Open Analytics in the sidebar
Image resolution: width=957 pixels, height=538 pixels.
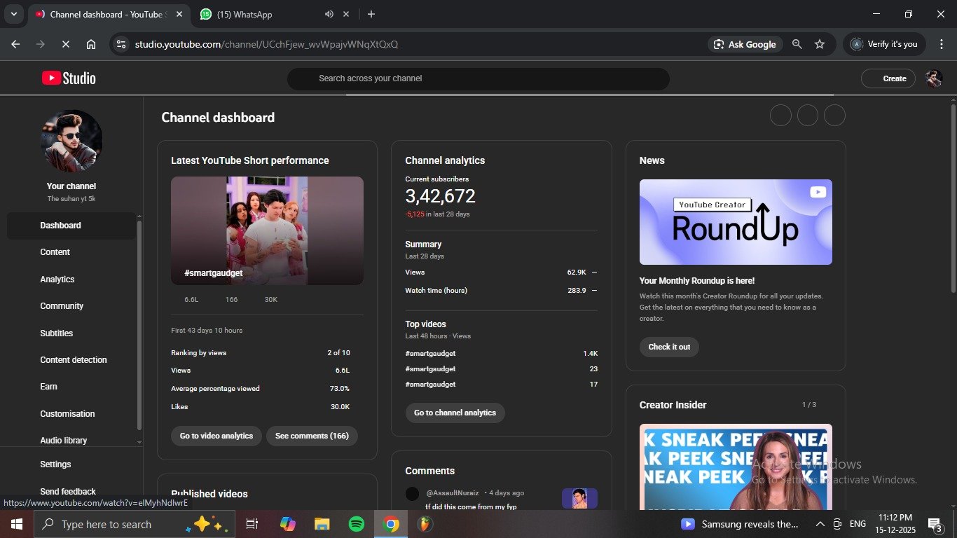[57, 279]
